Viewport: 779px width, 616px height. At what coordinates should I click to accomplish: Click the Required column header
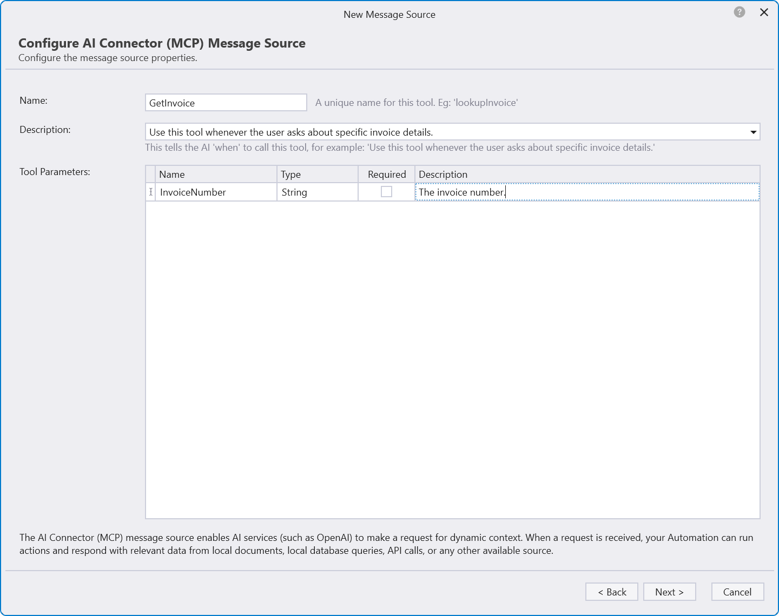(x=386, y=175)
